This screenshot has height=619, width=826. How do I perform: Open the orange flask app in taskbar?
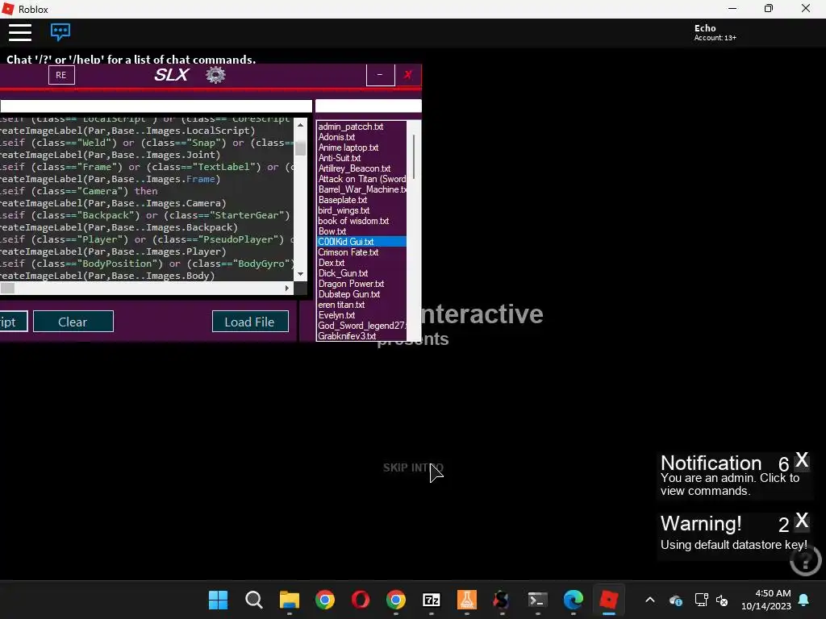click(x=467, y=600)
